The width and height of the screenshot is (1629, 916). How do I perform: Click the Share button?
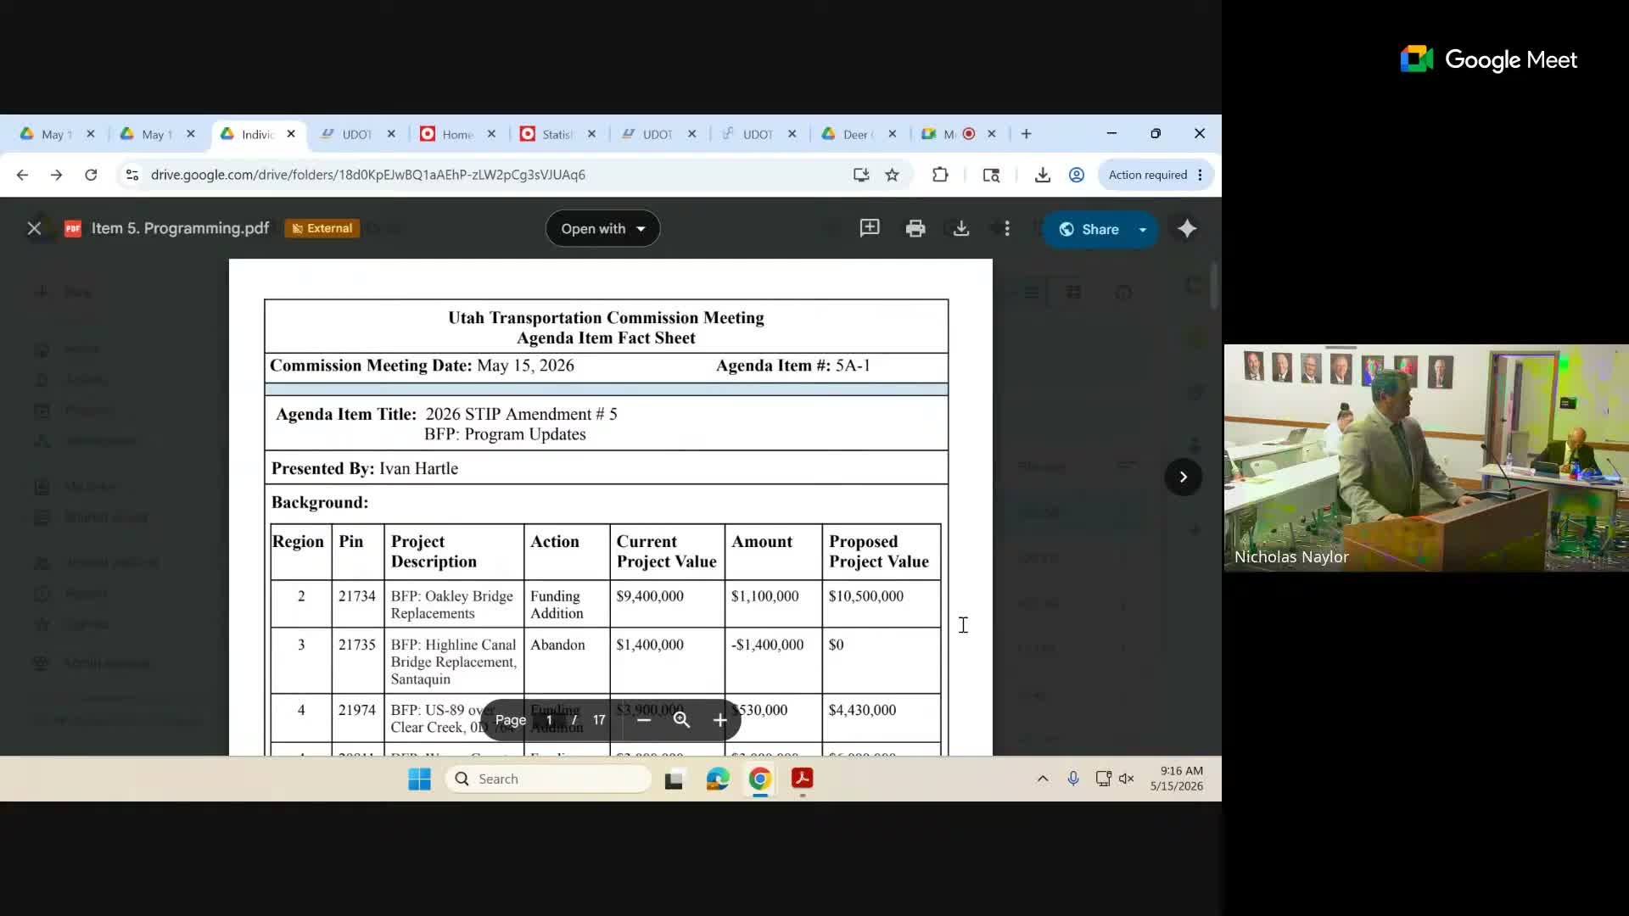pos(1089,229)
